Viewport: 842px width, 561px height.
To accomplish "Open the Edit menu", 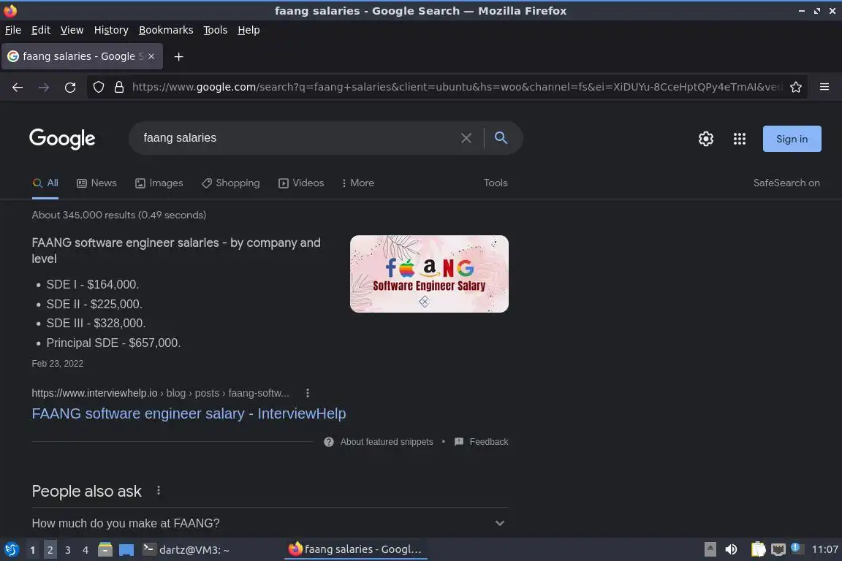I will coord(41,30).
